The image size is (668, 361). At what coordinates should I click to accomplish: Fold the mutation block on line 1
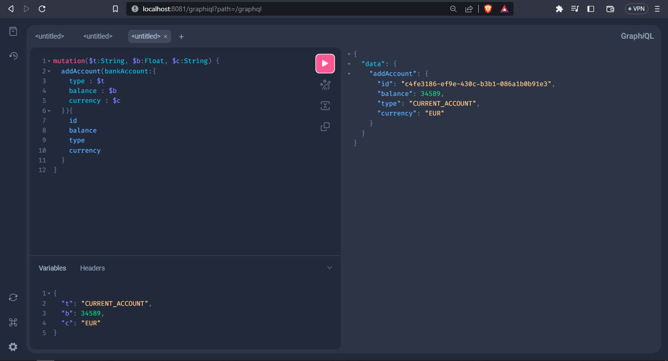tap(49, 60)
